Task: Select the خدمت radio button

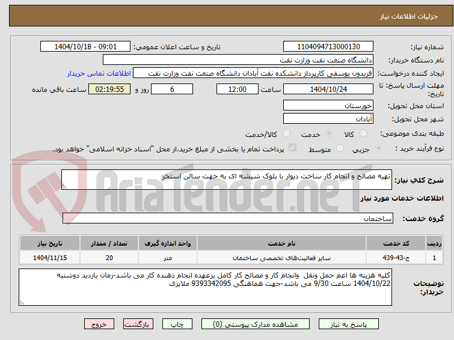Action: 329,133
